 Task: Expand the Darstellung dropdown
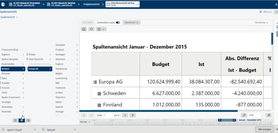(262, 23)
